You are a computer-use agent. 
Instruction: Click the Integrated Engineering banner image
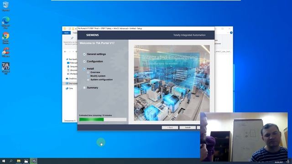point(172,83)
